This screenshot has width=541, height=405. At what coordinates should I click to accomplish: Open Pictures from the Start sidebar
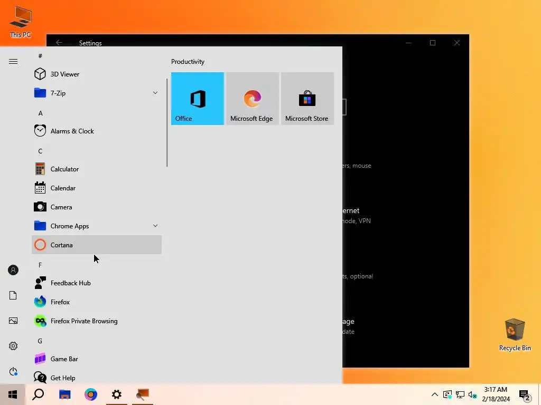pyautogui.click(x=13, y=321)
